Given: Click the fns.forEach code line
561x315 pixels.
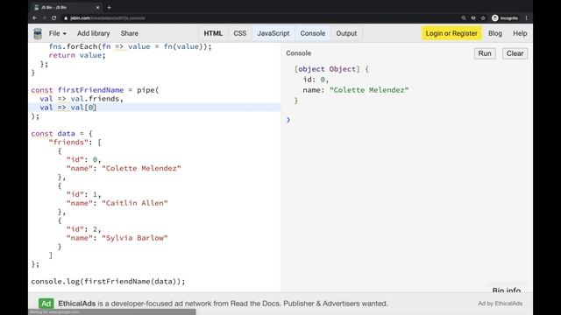Looking at the screenshot, I should 131,46.
